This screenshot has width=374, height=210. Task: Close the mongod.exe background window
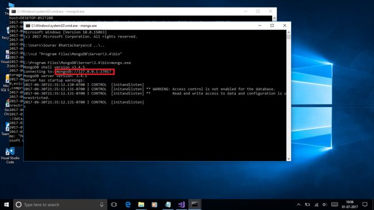[x=270, y=12]
